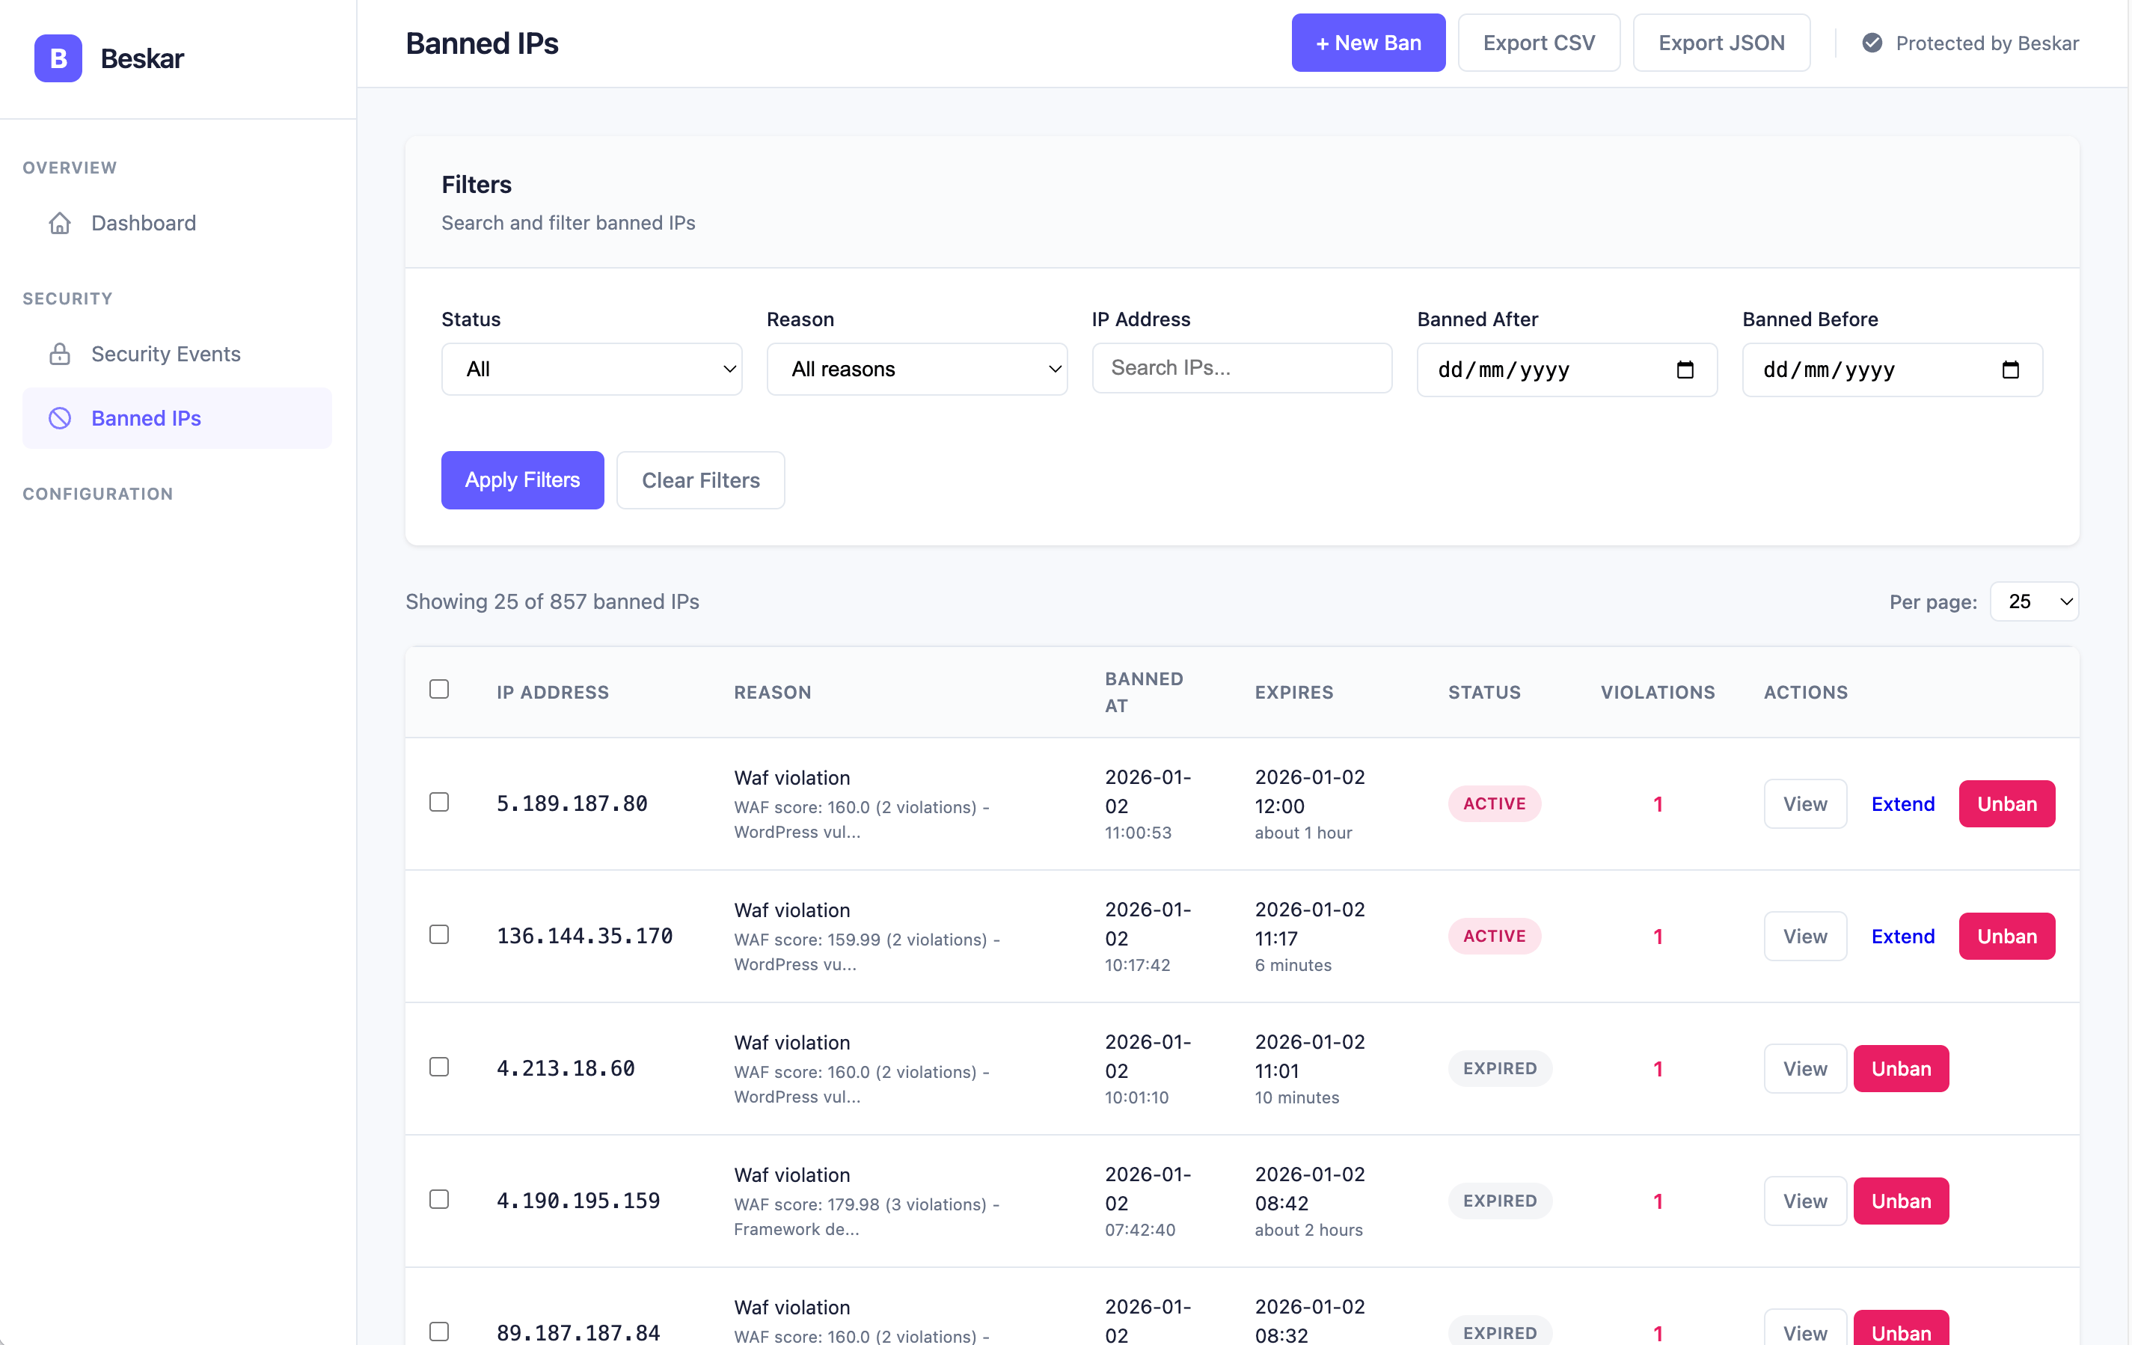The image size is (2132, 1345).
Task: Click the Protected by Beskar shield icon
Action: [1872, 43]
